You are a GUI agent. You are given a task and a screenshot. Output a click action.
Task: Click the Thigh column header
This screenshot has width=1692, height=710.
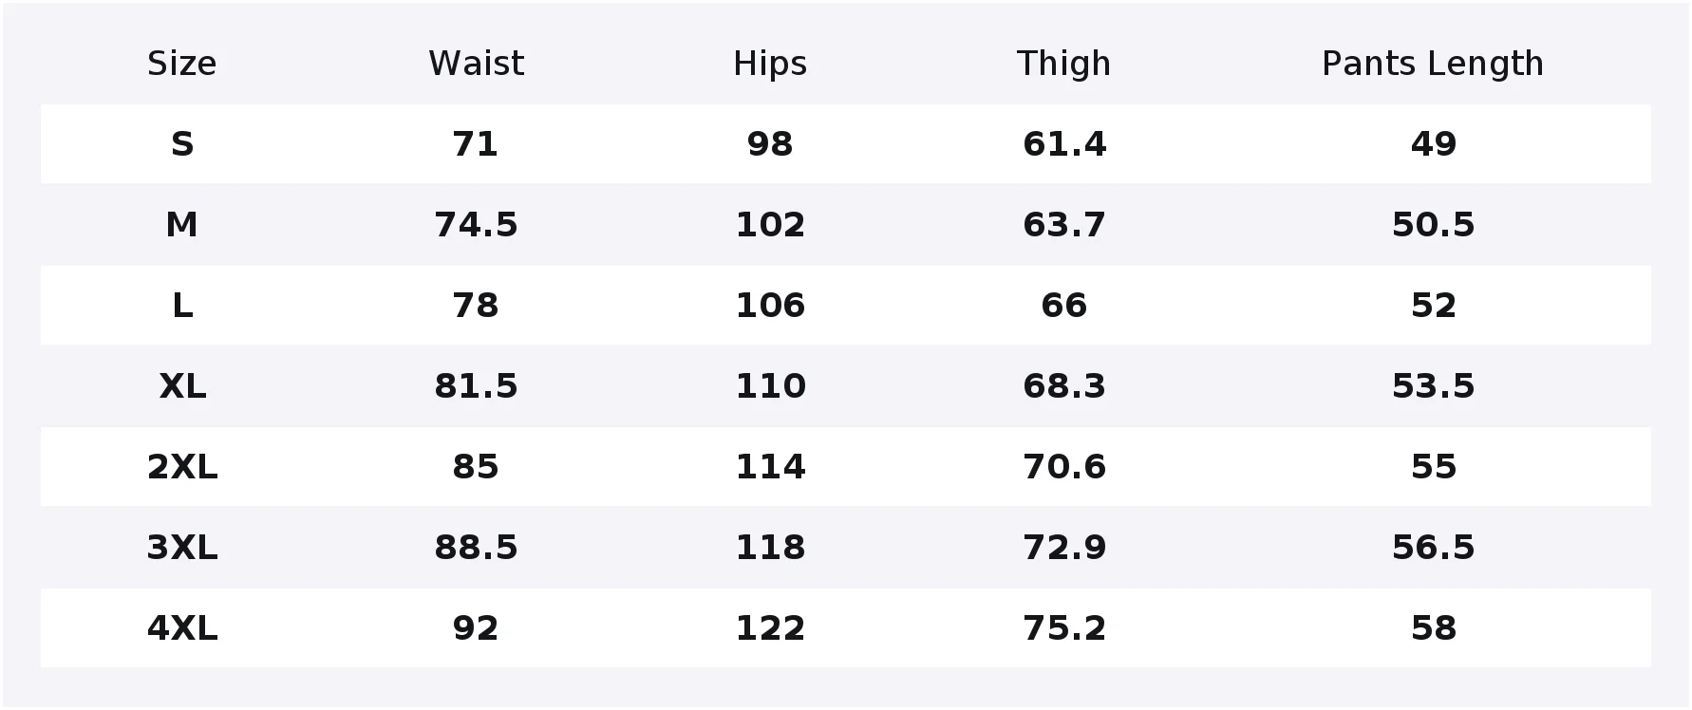tap(1063, 64)
